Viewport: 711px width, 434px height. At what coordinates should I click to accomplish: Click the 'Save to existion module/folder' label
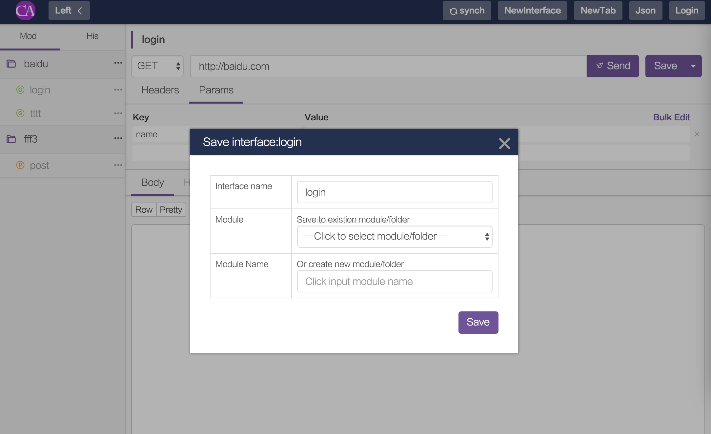(x=353, y=220)
